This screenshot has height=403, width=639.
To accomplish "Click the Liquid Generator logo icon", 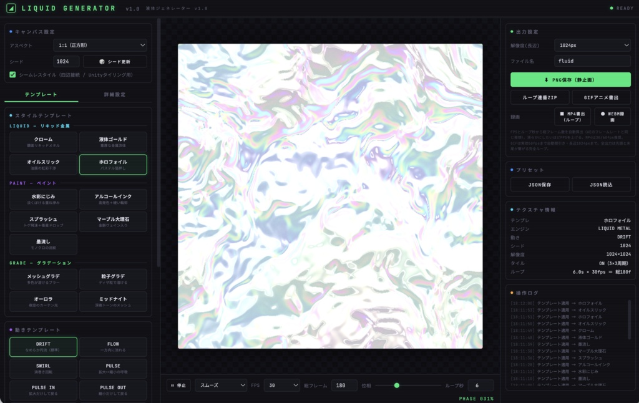I will (x=11, y=8).
